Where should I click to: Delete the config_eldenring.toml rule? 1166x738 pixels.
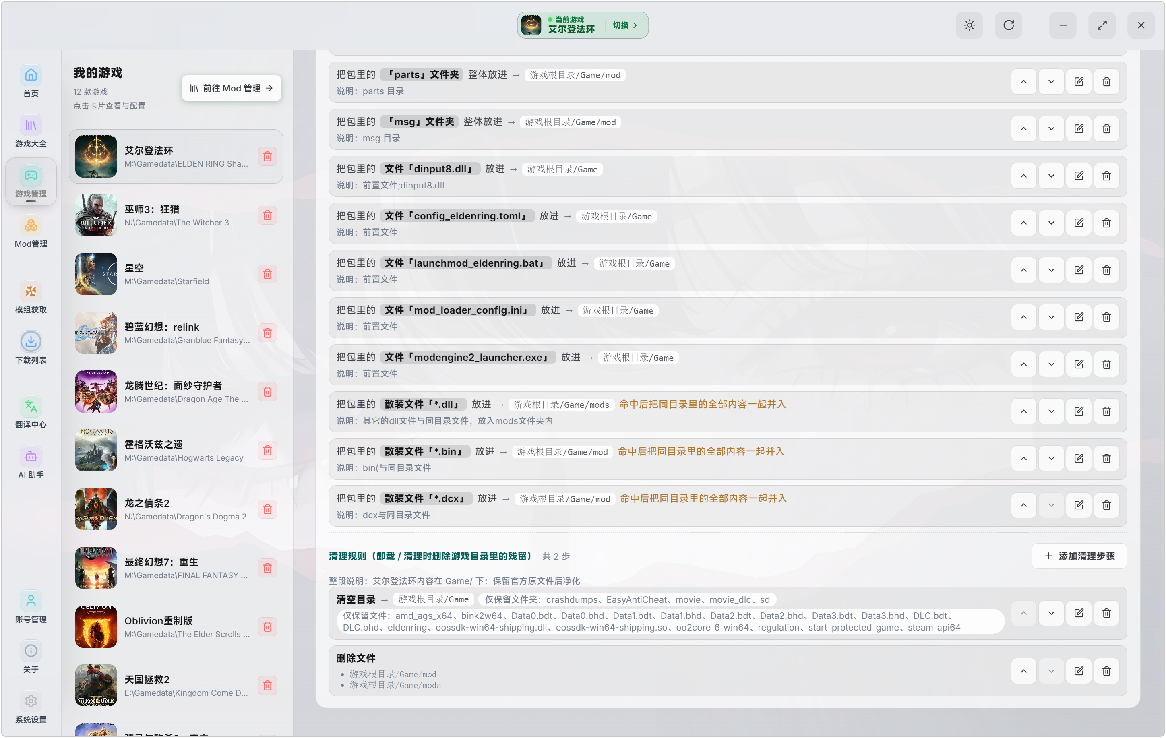click(x=1106, y=223)
